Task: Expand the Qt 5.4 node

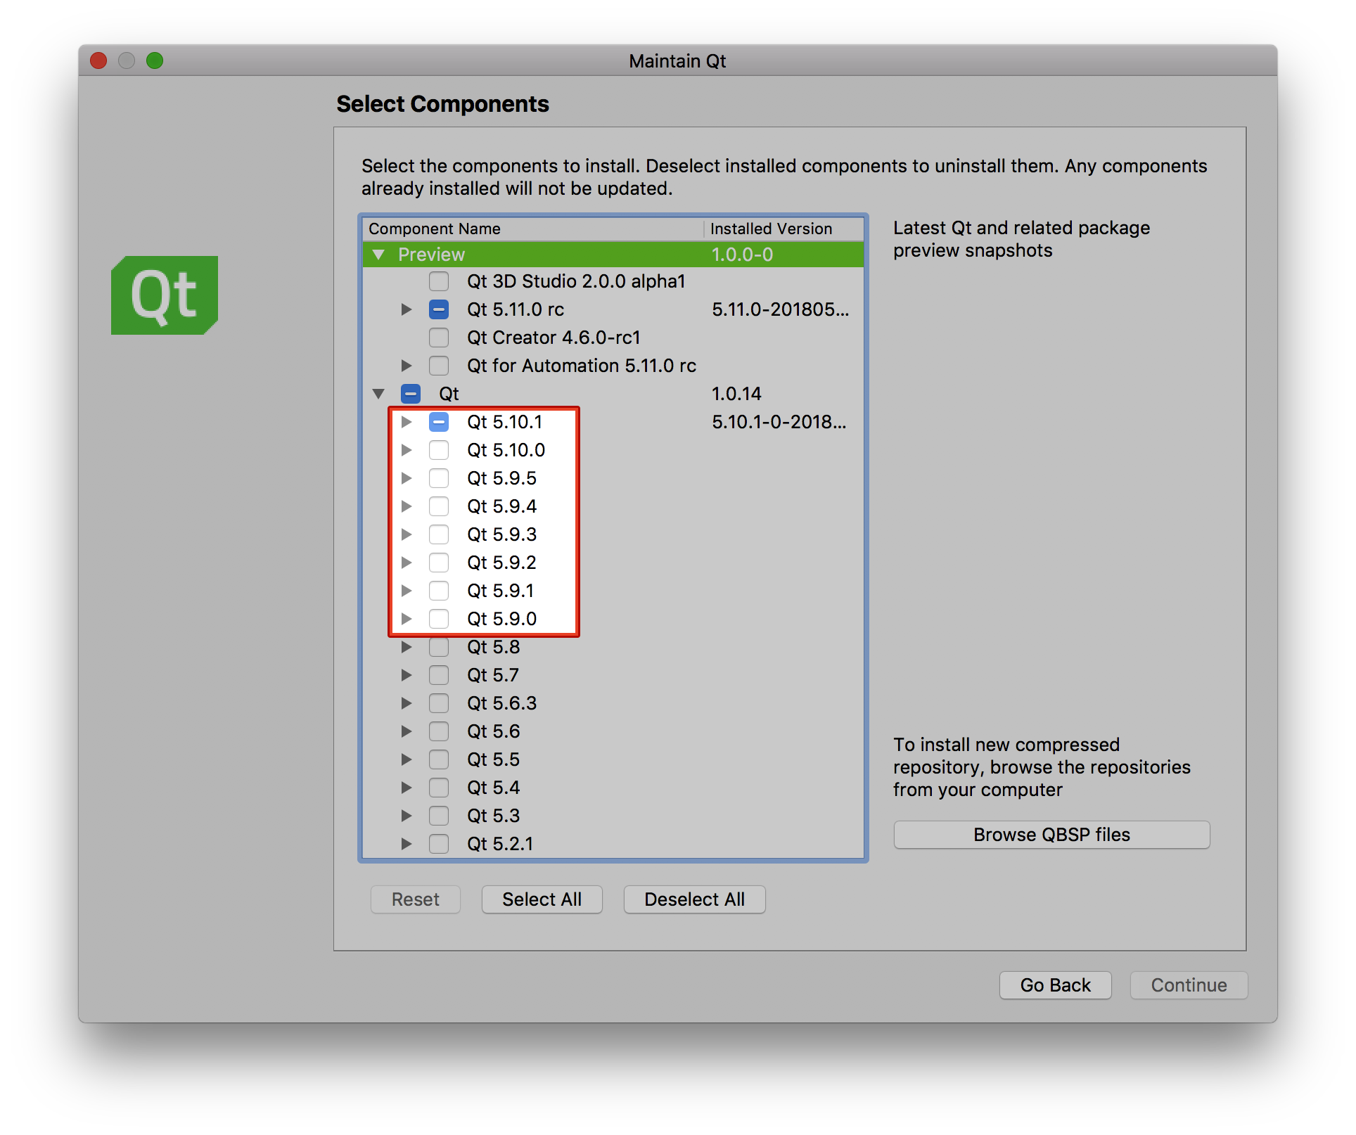Action: (x=407, y=788)
